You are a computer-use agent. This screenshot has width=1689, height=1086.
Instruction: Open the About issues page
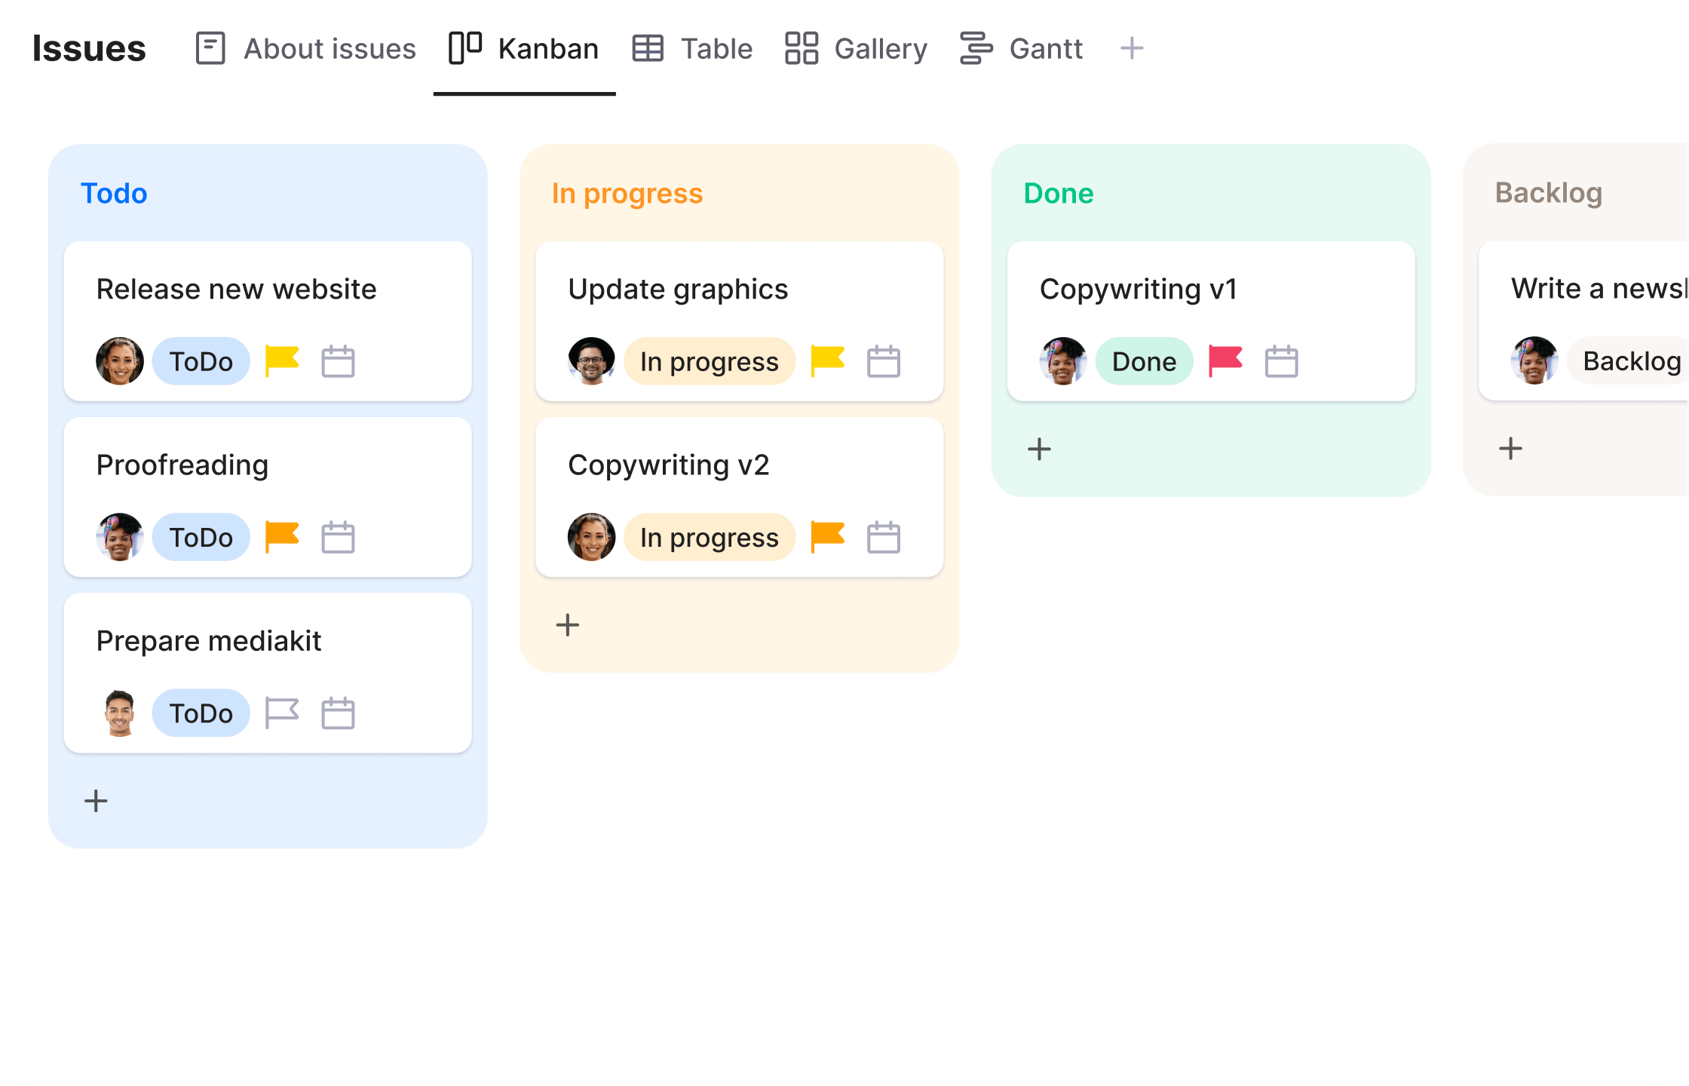pos(305,49)
